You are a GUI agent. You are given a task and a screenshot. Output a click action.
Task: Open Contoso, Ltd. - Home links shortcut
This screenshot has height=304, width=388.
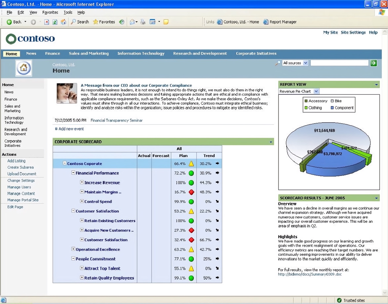coord(238,22)
